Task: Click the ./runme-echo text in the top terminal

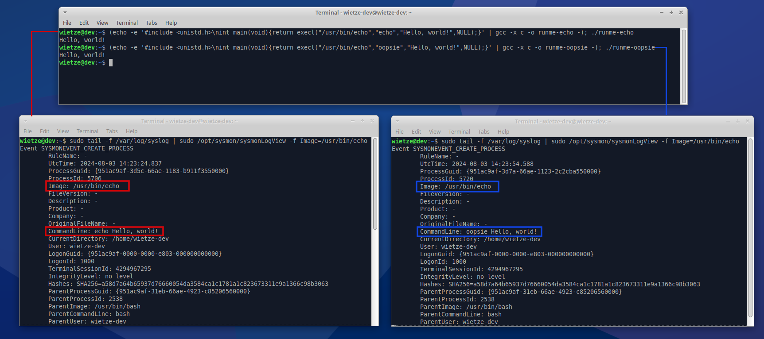Action: (612, 33)
